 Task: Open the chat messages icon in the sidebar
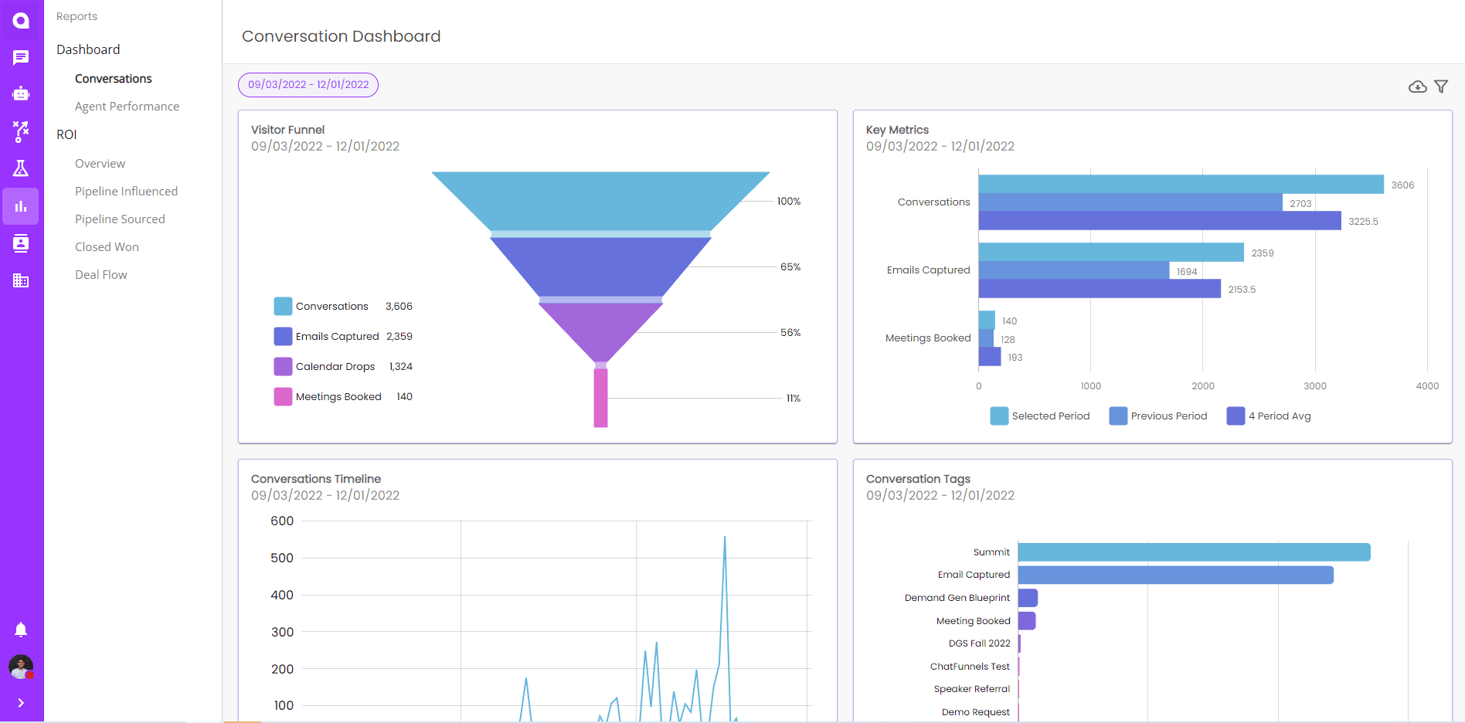click(21, 57)
